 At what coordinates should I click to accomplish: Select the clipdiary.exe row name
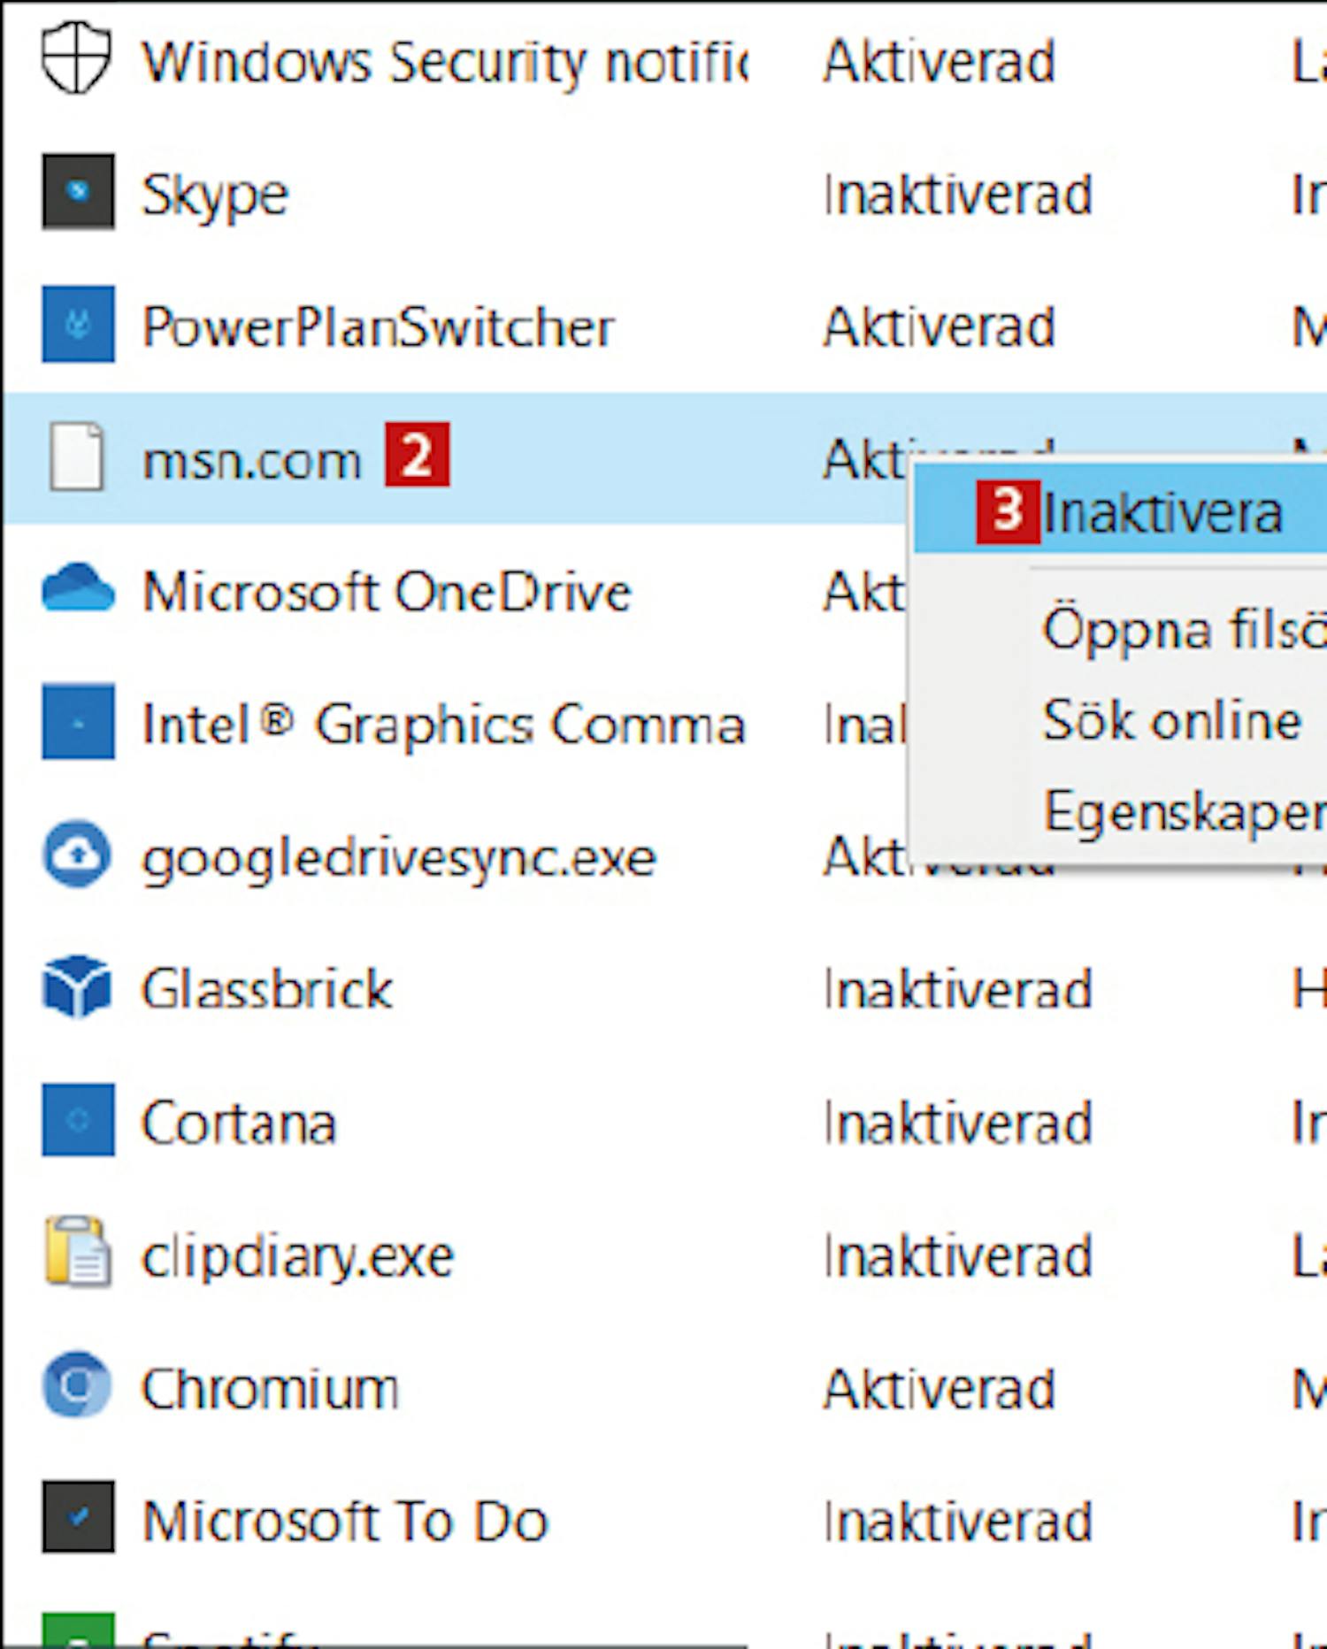tap(297, 1257)
